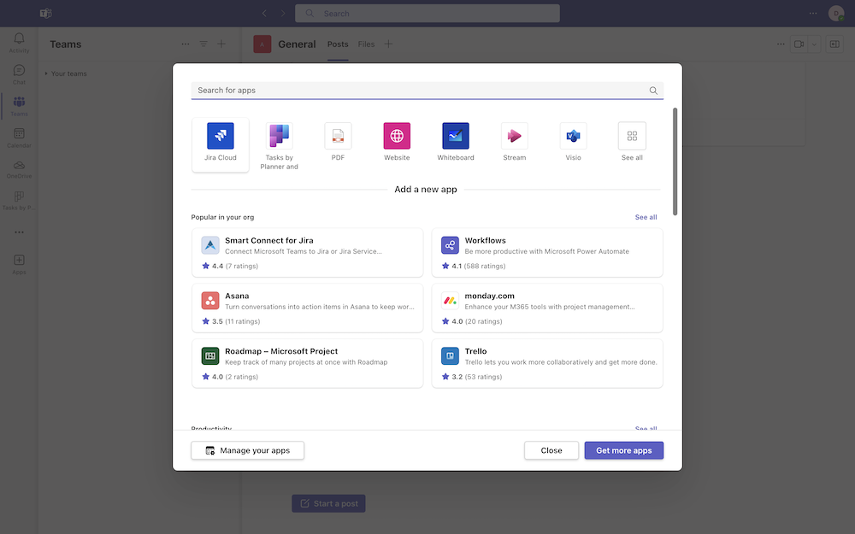
Task: Close the add app dialog
Action: coord(551,450)
